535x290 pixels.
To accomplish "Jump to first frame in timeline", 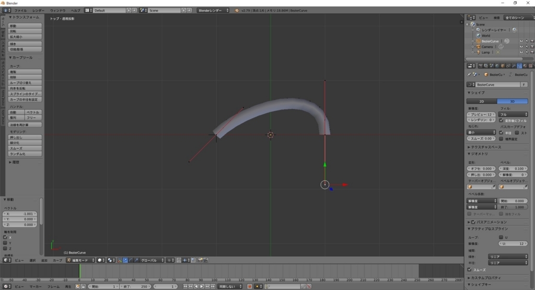I will [185, 286].
